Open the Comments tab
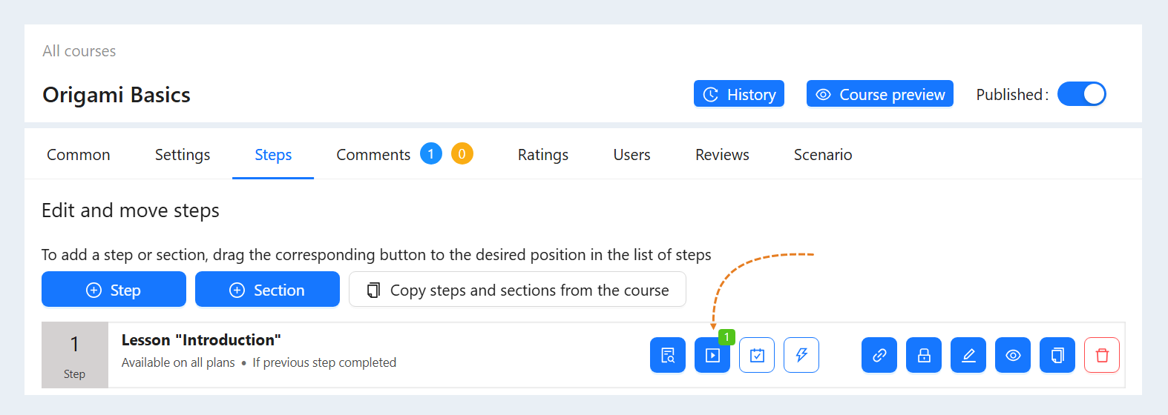 373,155
